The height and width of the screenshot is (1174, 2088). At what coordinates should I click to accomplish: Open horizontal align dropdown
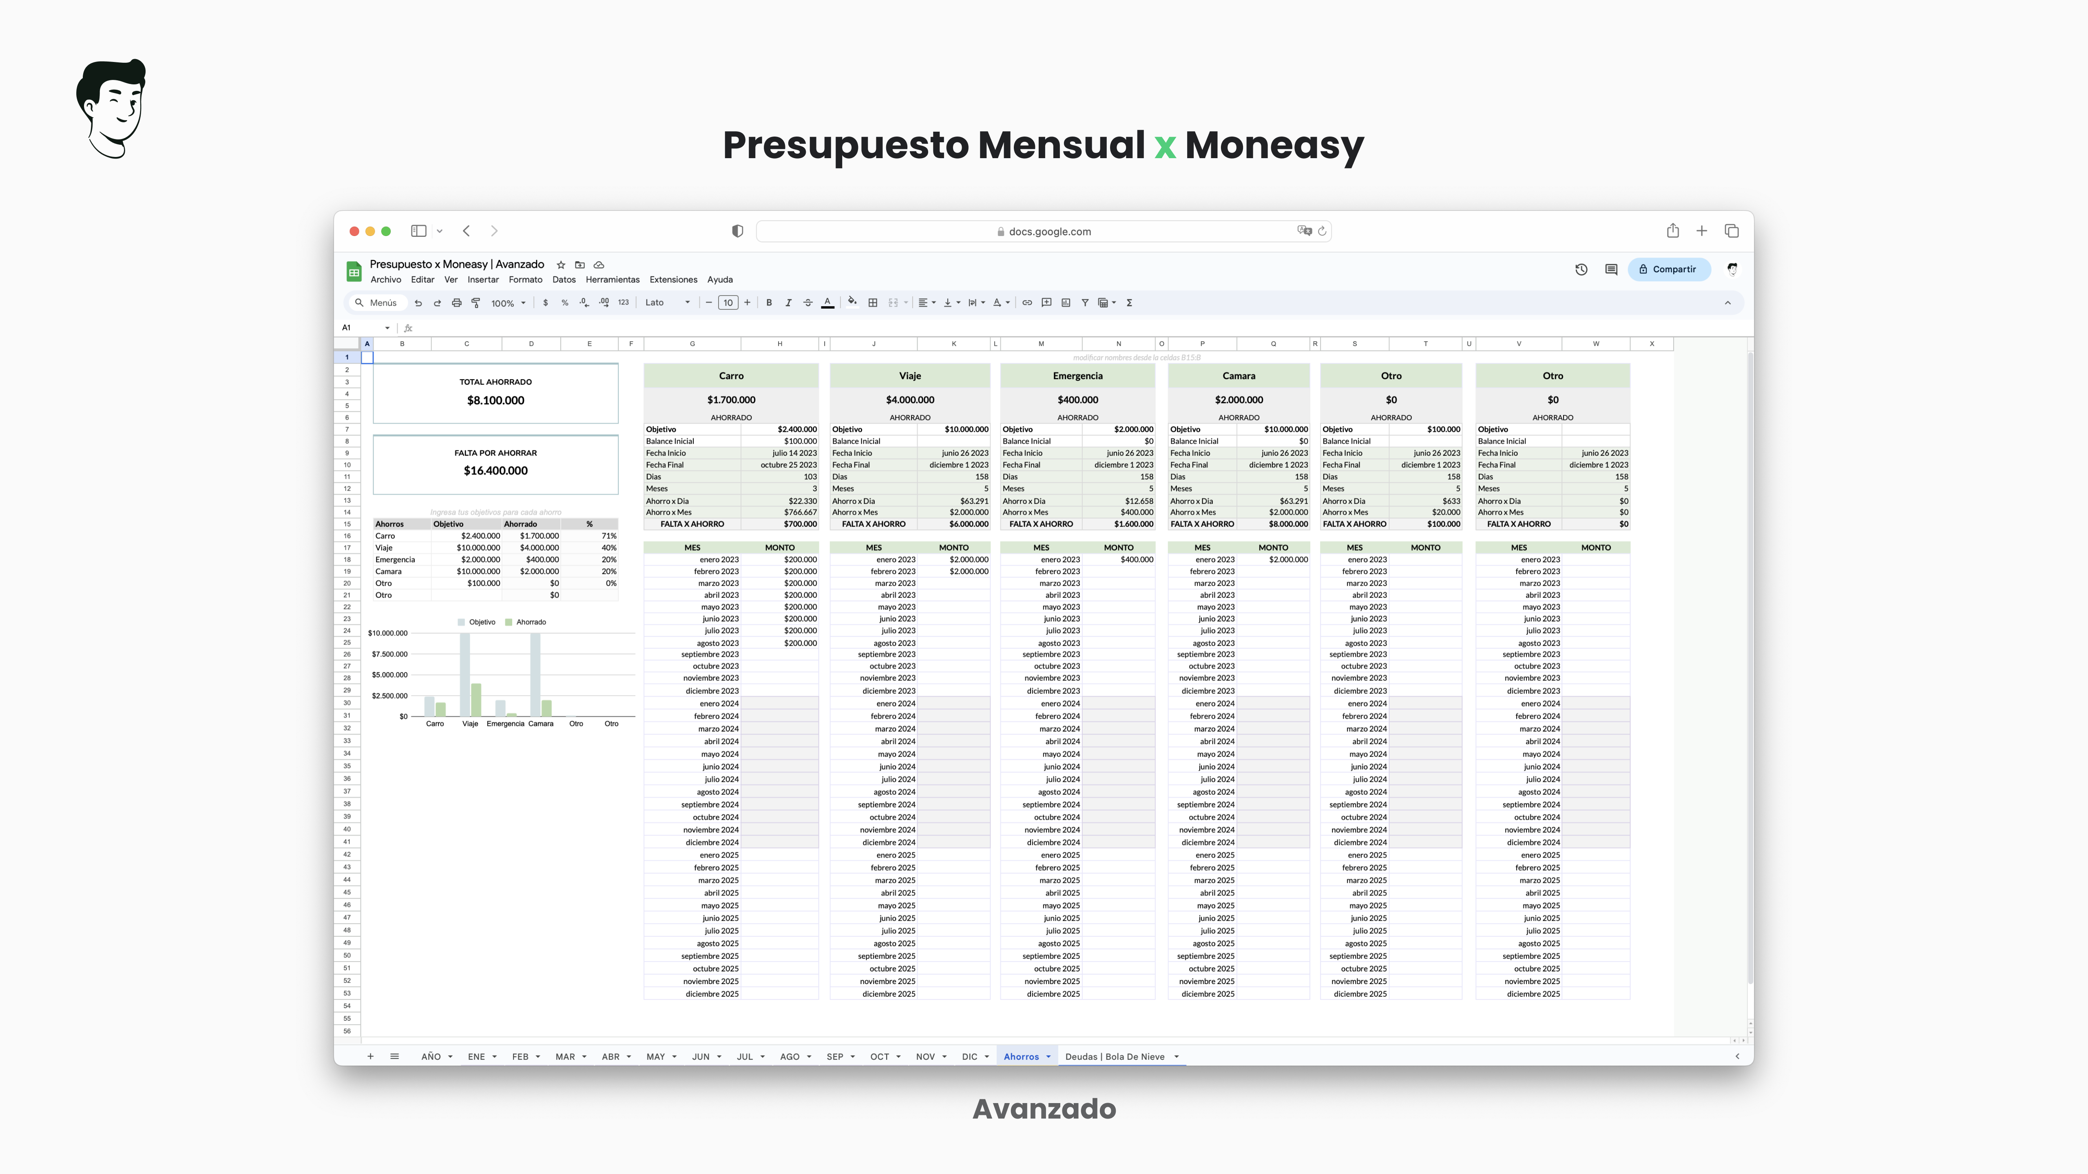[x=927, y=303]
